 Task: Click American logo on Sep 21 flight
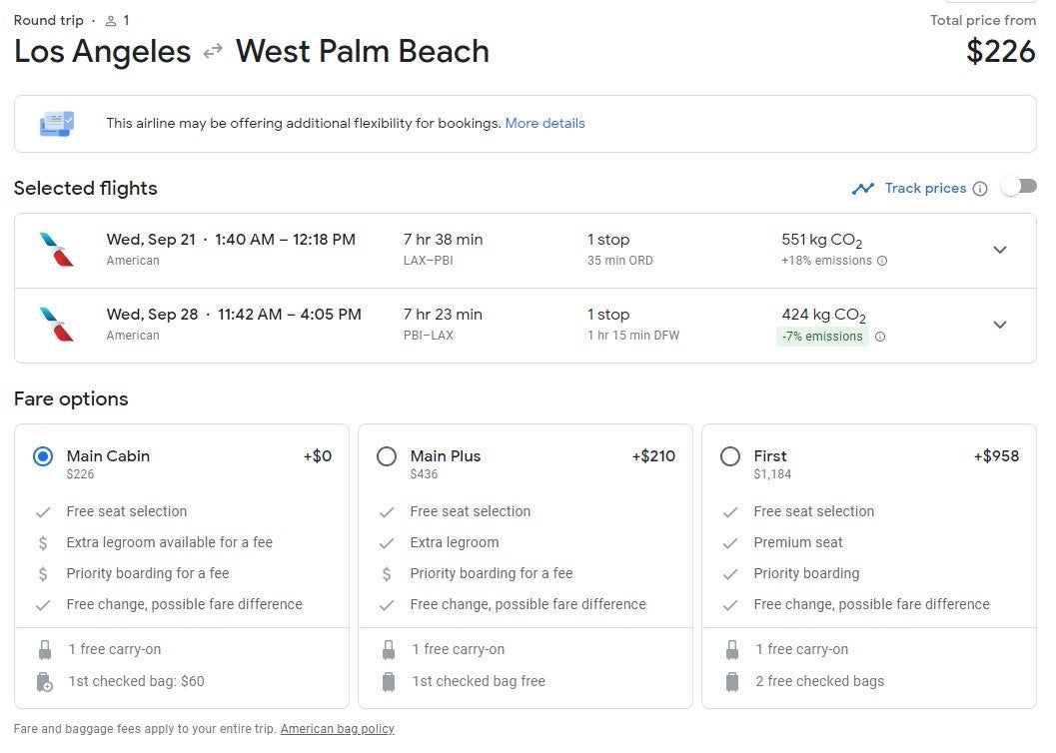(57, 249)
